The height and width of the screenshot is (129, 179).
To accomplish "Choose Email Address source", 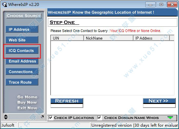I will [x=22, y=61].
